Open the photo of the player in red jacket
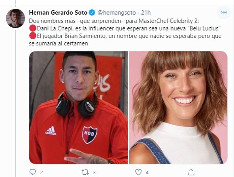This screenshot has width=234, height=177. click(x=79, y=107)
